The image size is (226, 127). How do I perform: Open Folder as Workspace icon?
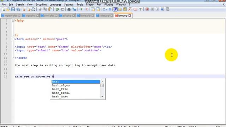pyautogui.click(x=135, y=10)
